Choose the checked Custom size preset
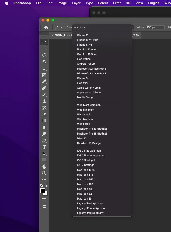171x232 pixels. coord(102,27)
